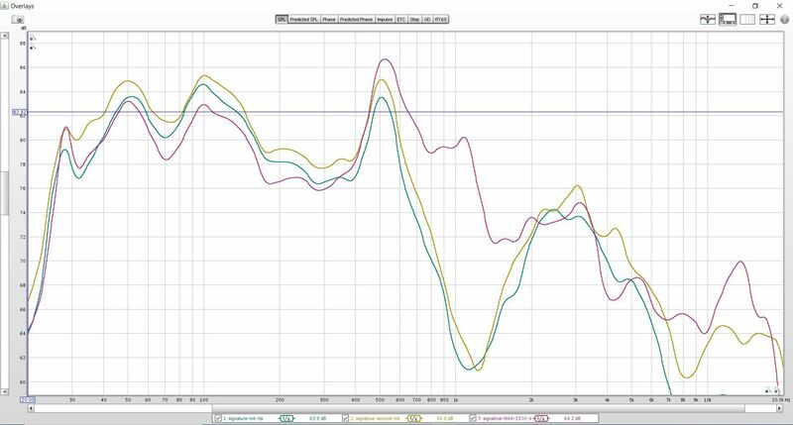This screenshot has width=793, height=425.
Task: Uncheck trace 3 third measurement checkbox
Action: pyautogui.click(x=473, y=418)
